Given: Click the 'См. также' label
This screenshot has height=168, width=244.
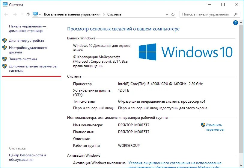Looking at the screenshot, I should (17, 148).
